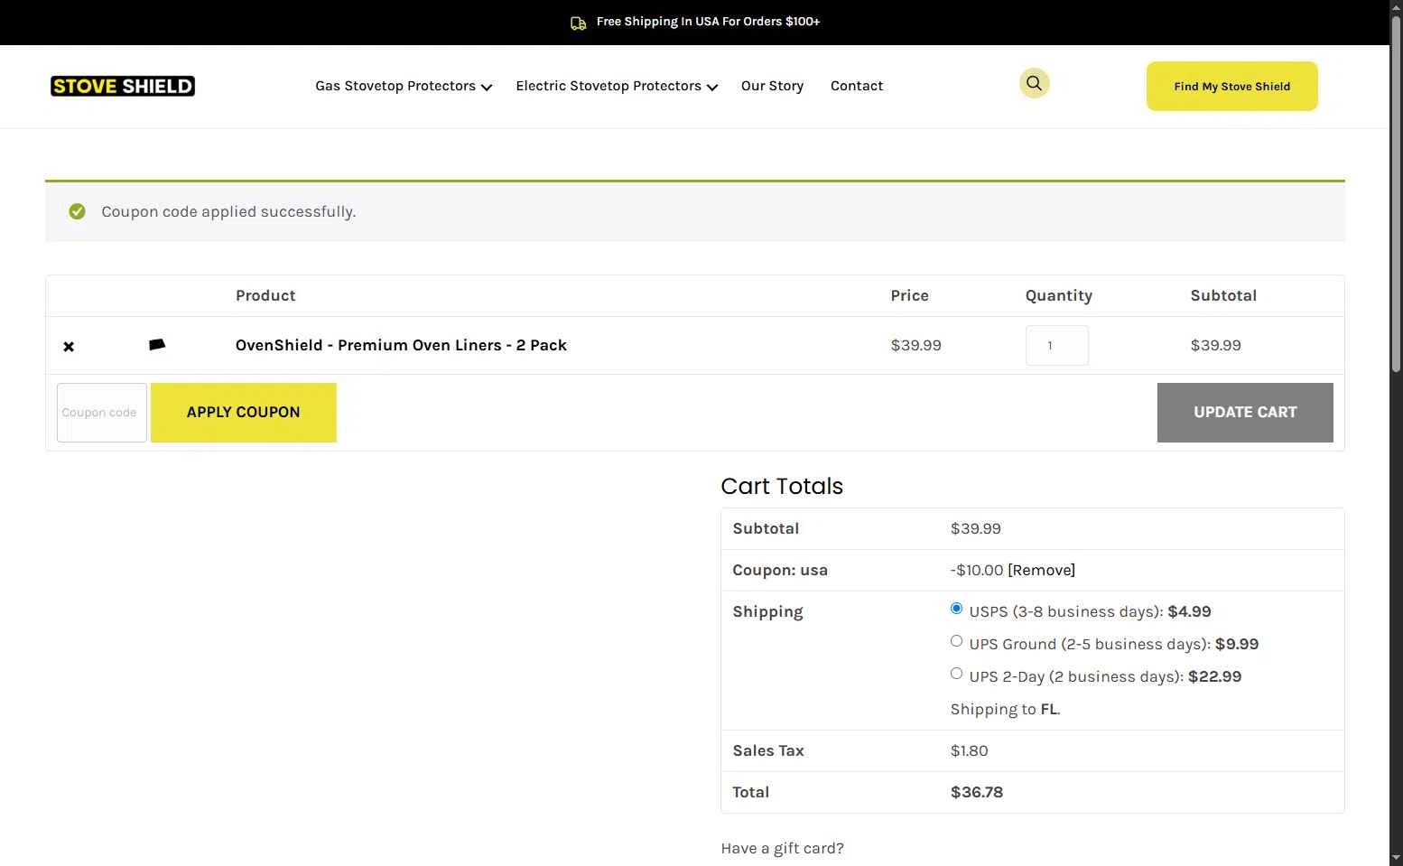The width and height of the screenshot is (1403, 866).
Task: Remove the usa coupon
Action: (x=1042, y=570)
